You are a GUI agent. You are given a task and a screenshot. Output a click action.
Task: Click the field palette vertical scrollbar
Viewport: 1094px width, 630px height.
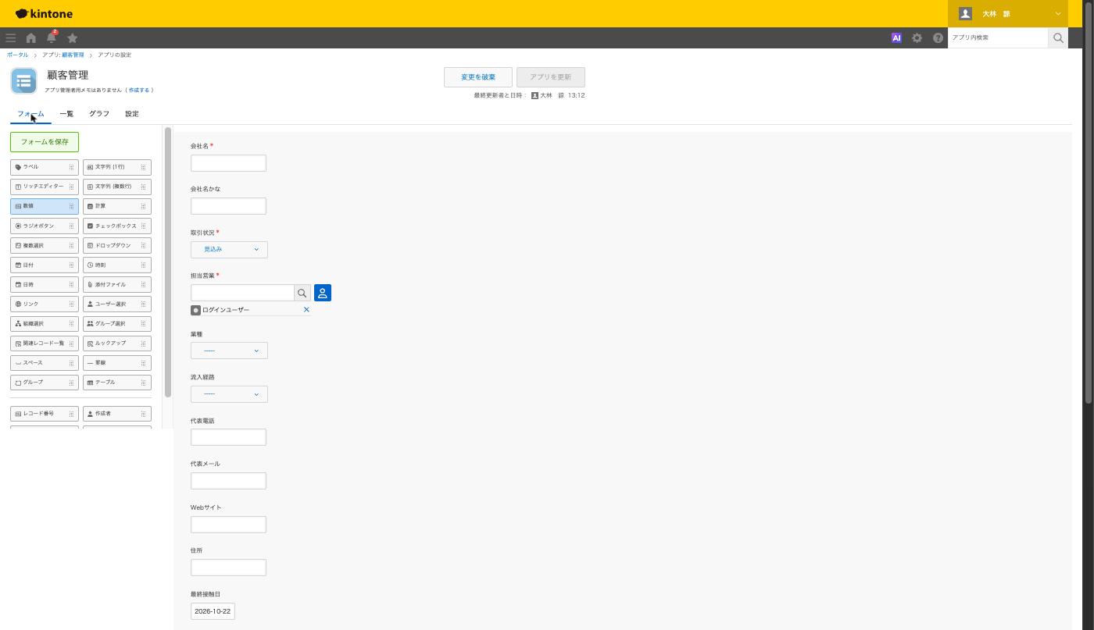coord(167,262)
